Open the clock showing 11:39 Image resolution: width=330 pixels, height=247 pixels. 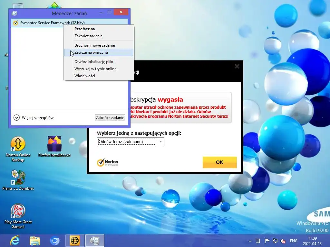tap(312, 241)
